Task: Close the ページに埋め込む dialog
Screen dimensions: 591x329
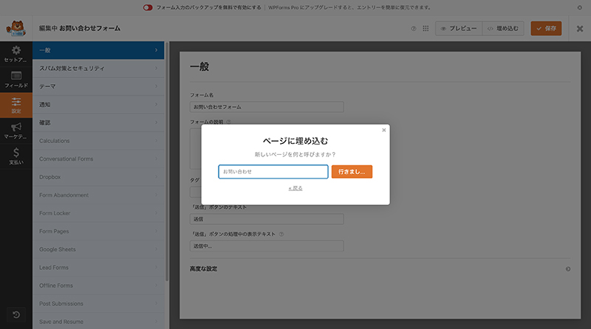Action: (x=383, y=130)
